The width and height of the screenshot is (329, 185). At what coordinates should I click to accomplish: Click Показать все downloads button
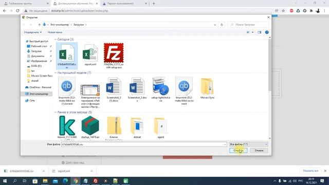coord(310,171)
